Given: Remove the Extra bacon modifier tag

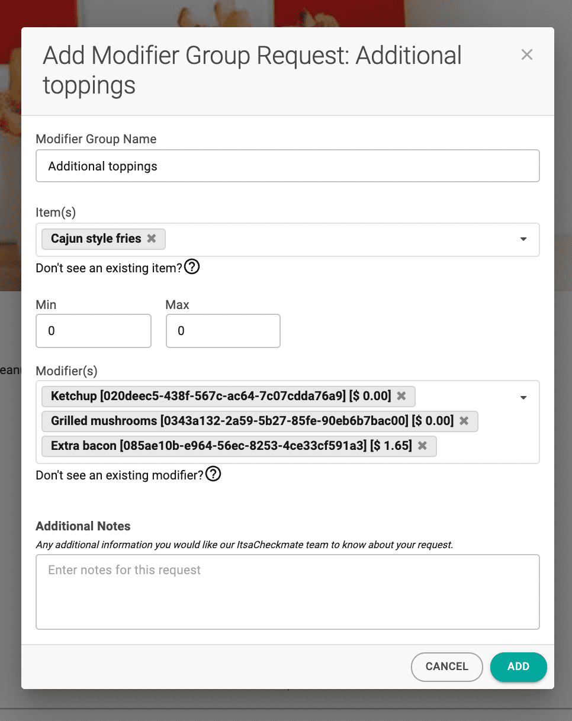Looking at the screenshot, I should (422, 446).
